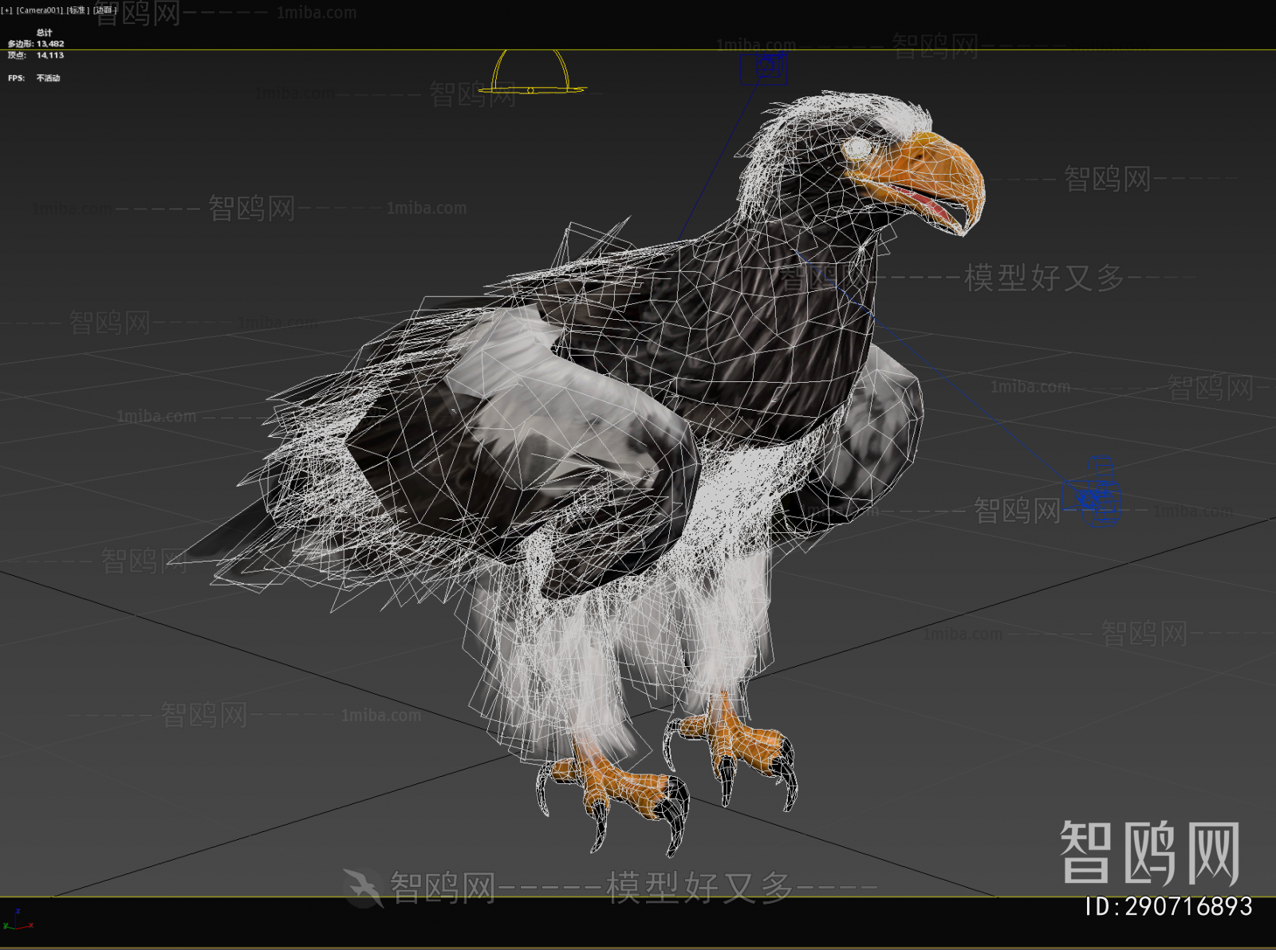Open the [标准] shading quality menu
This screenshot has height=950, width=1276.
point(77,10)
